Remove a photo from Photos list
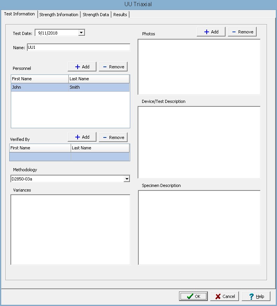 click(x=242, y=32)
